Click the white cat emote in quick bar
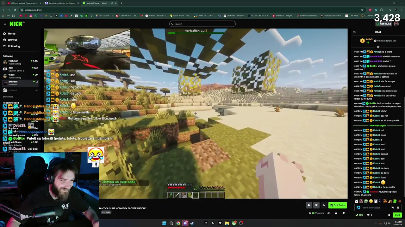This screenshot has height=227, width=405. 357,201
